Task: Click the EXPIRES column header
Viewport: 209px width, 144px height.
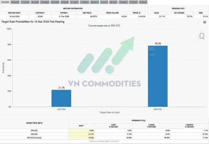Action: [x=64, y=13]
